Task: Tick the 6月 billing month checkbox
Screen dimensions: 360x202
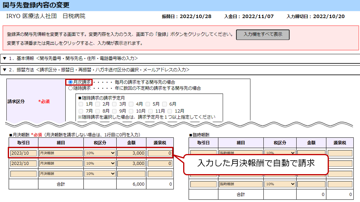Action: 165,104
